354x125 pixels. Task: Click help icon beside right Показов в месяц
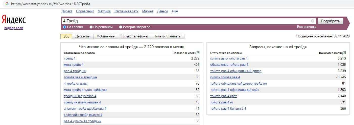pos(344,53)
